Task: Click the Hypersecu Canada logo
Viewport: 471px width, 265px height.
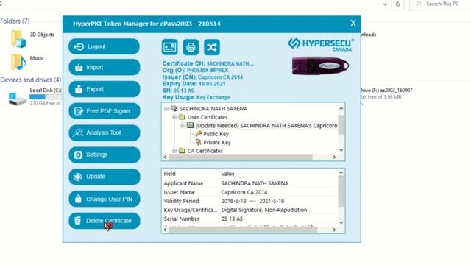Action: (x=321, y=44)
